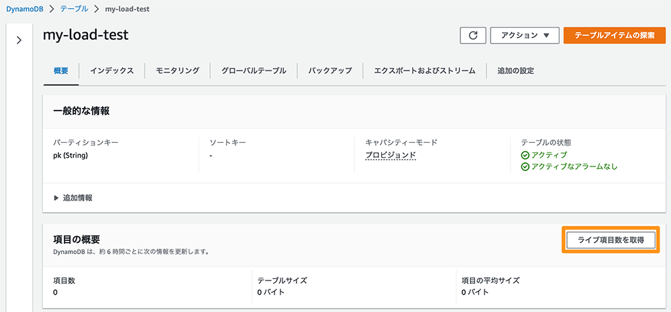671x312 pixels.
Task: Click the テーブルの状態 label
Action: [546, 142]
